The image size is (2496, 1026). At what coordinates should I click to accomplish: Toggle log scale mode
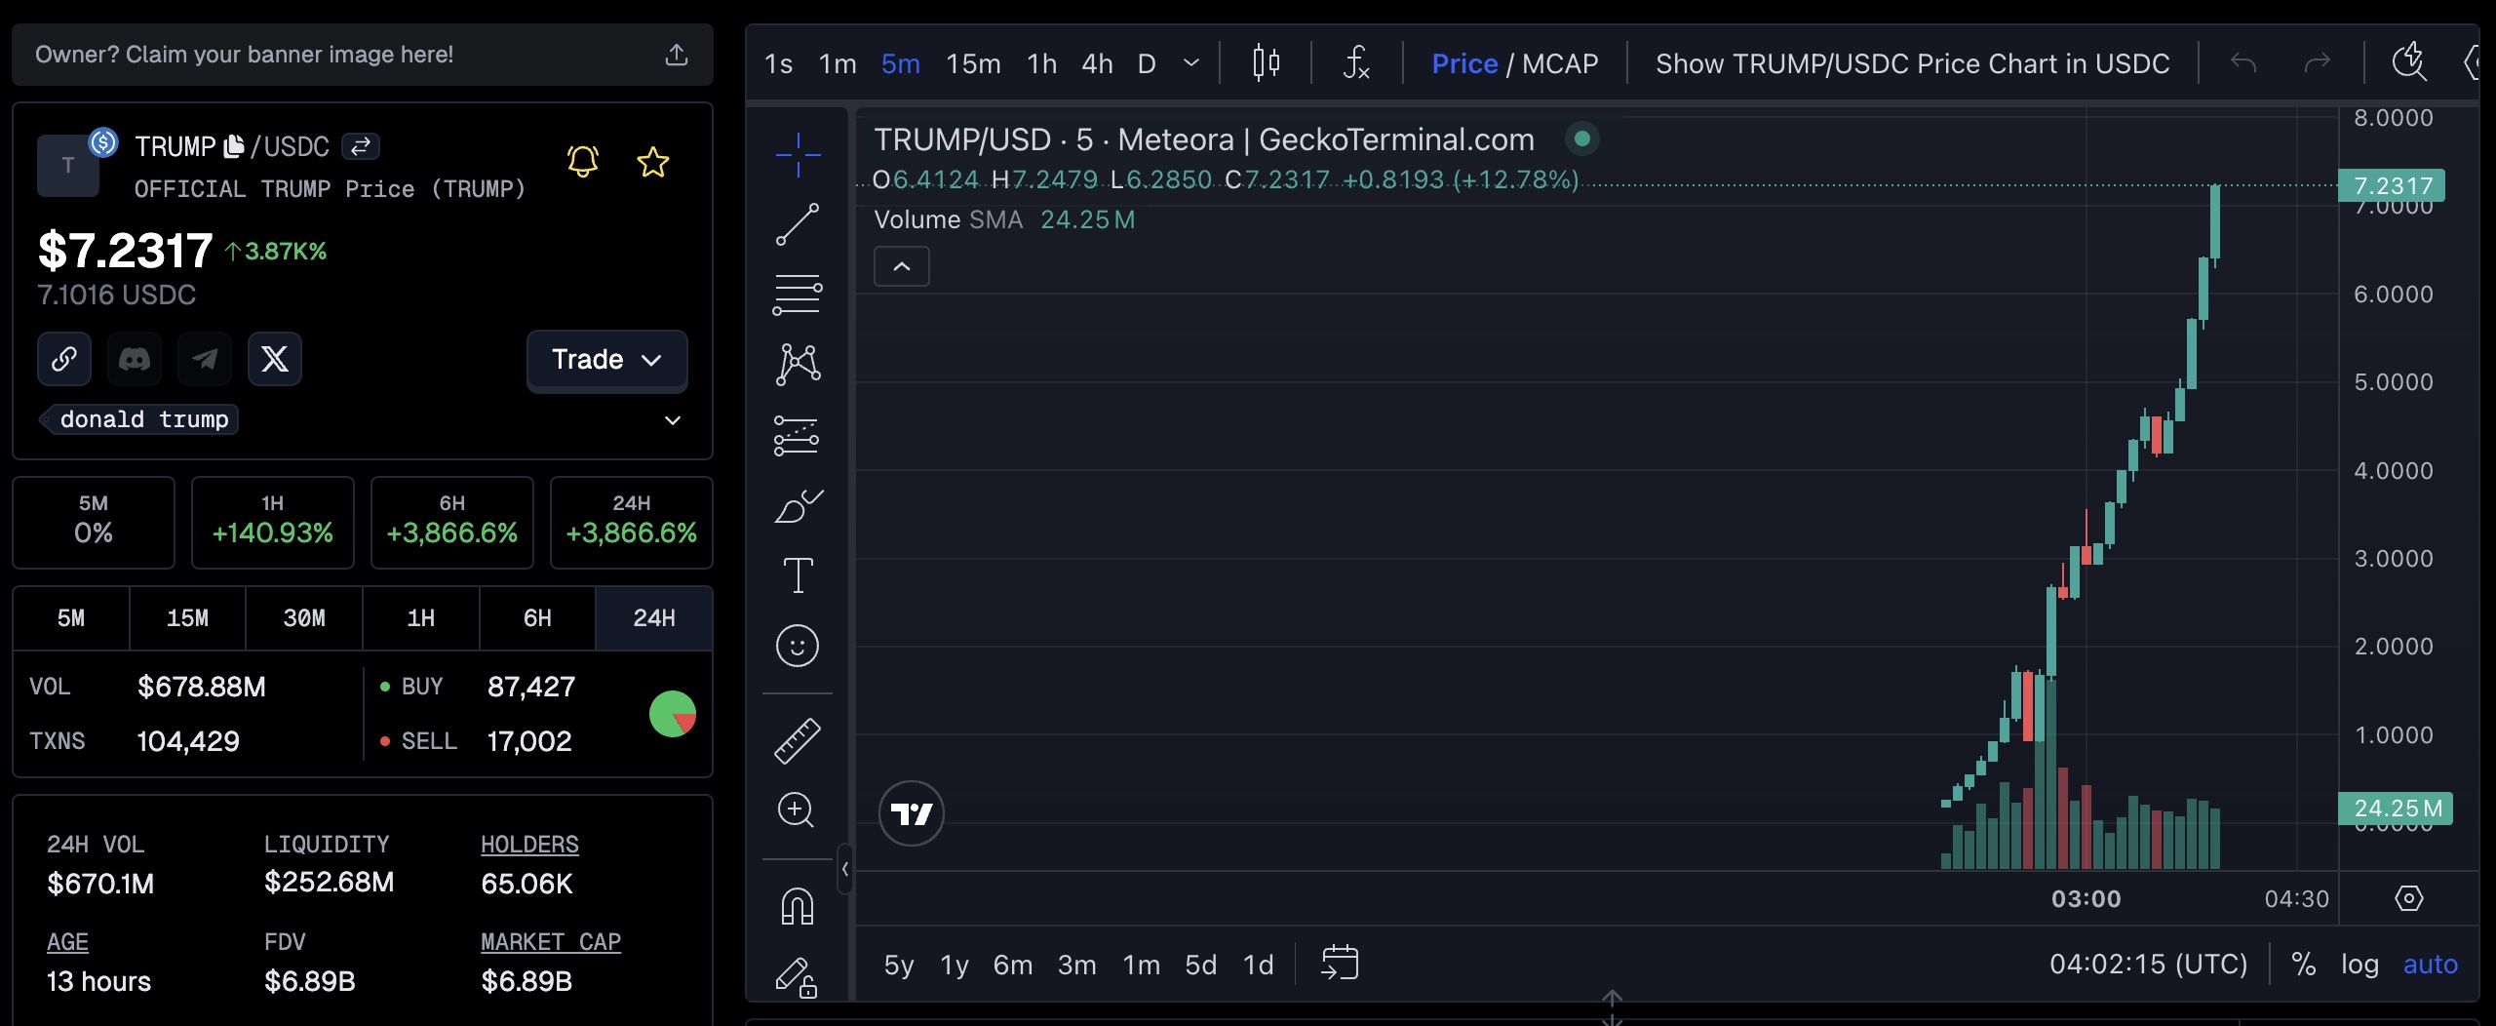pyautogui.click(x=2359, y=964)
